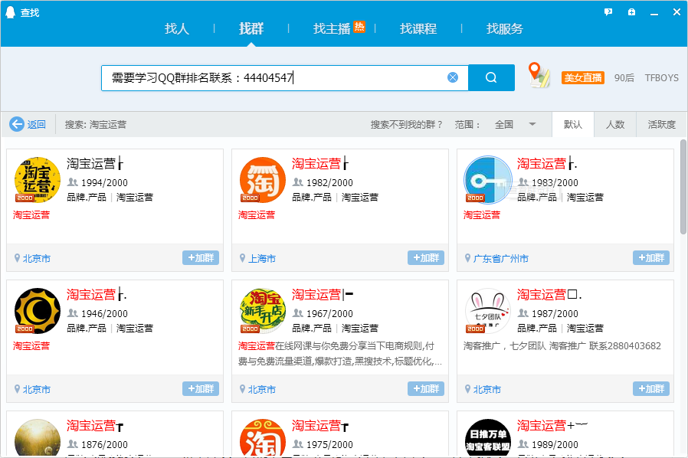Sort results by 默认
This screenshot has height=458, width=688.
point(572,125)
